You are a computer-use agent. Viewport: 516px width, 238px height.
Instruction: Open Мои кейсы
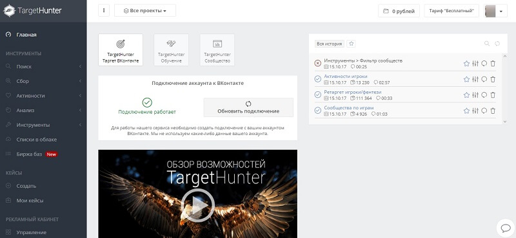tap(30, 200)
